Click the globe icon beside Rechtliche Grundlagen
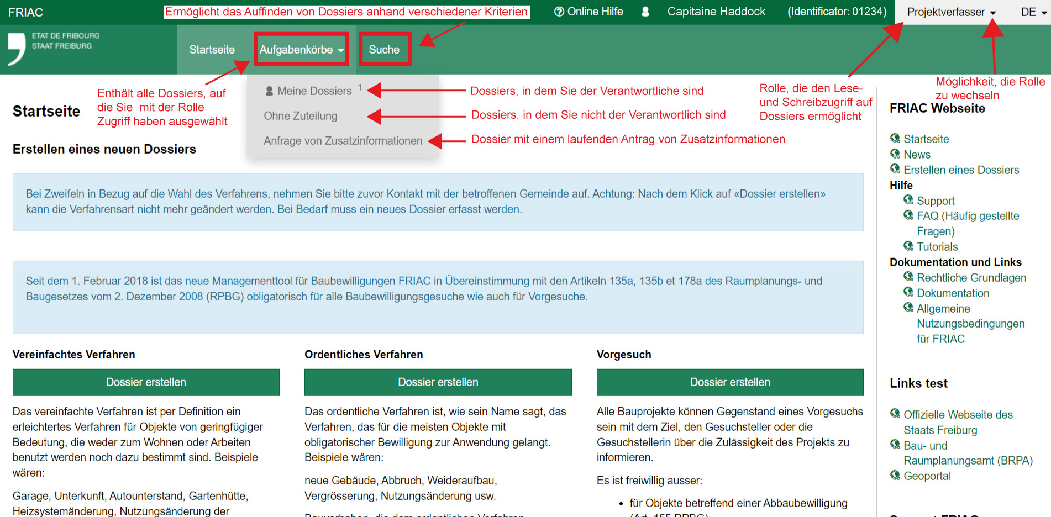 (x=908, y=277)
